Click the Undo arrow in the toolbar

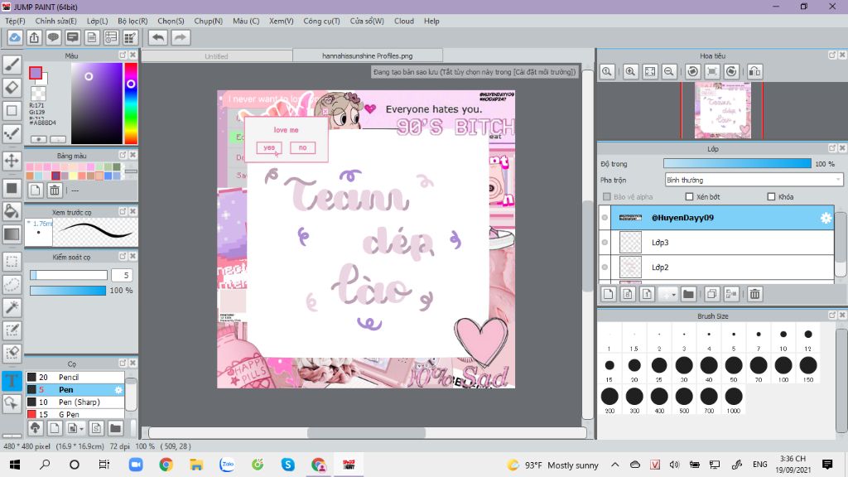coord(158,37)
